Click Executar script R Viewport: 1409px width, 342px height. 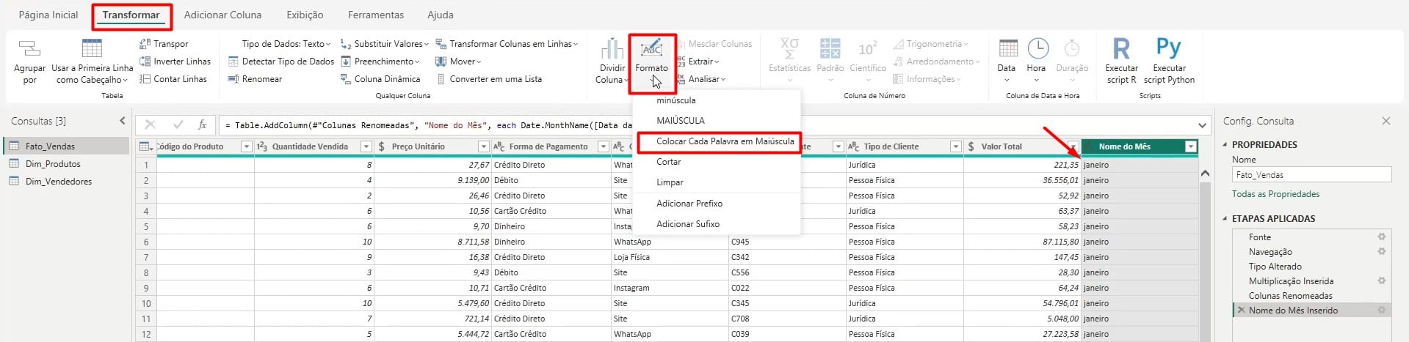coord(1121,61)
